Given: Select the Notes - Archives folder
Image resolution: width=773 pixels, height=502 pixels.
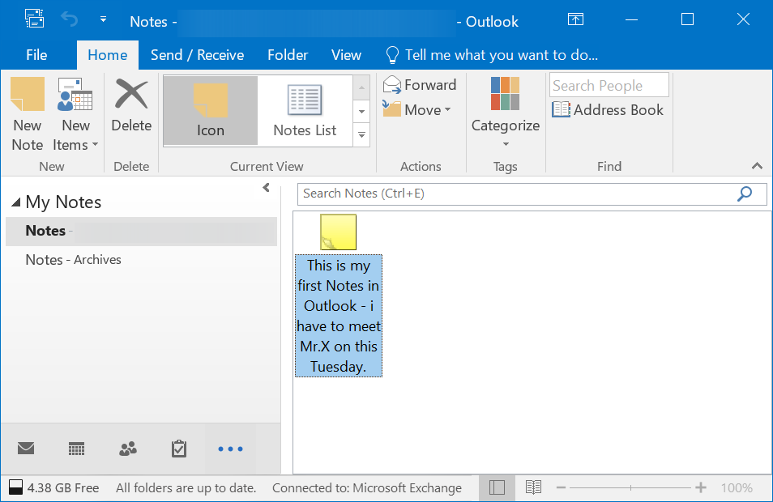Looking at the screenshot, I should point(73,260).
